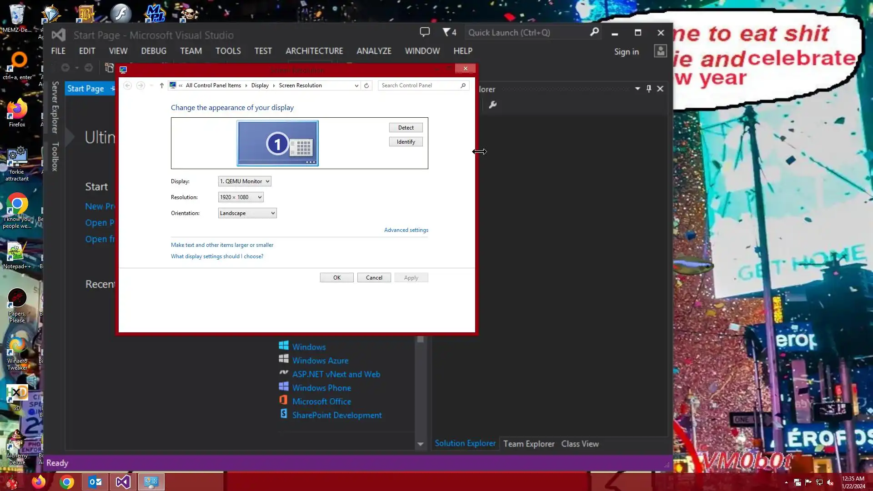Click the refresh icon in address bar
The height and width of the screenshot is (491, 873).
(x=366, y=85)
